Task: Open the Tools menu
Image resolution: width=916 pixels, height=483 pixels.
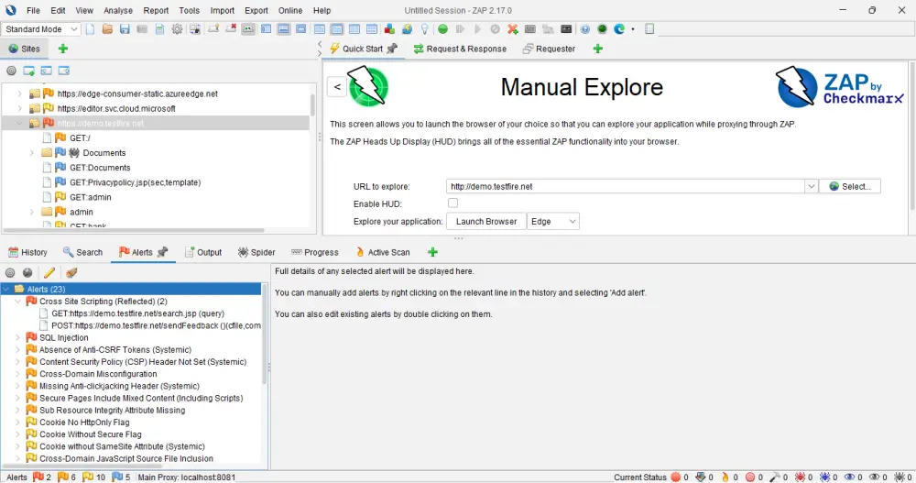Action: point(190,10)
